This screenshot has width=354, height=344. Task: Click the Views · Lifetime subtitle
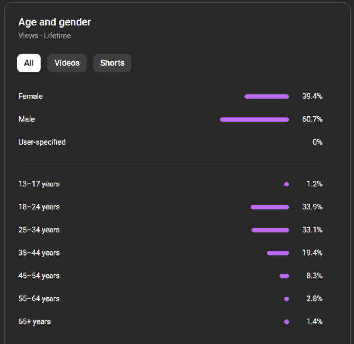[x=44, y=36]
